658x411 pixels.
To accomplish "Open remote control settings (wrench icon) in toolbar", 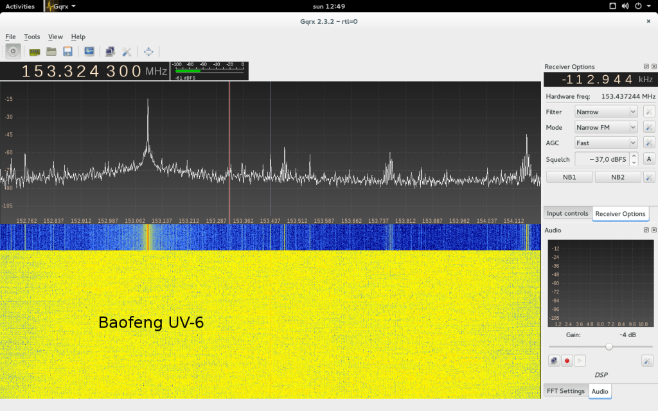I will tap(127, 51).
